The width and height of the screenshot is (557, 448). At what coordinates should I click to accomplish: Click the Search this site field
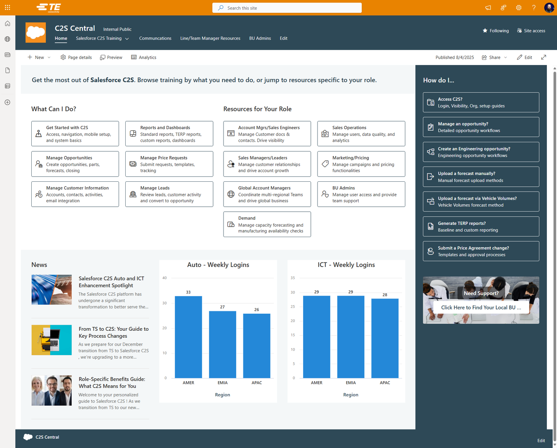[x=287, y=8]
